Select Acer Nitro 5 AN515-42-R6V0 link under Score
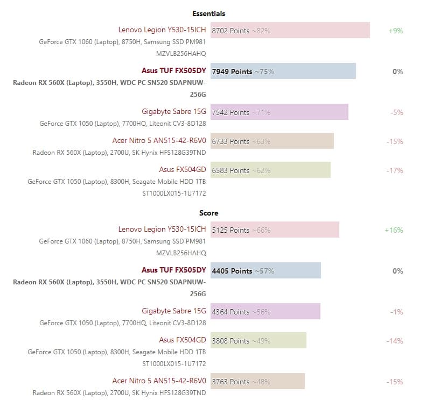The width and height of the screenshot is (447, 401). (159, 381)
